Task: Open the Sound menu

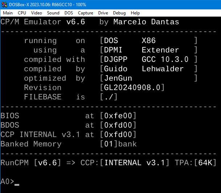Action: click(53, 13)
